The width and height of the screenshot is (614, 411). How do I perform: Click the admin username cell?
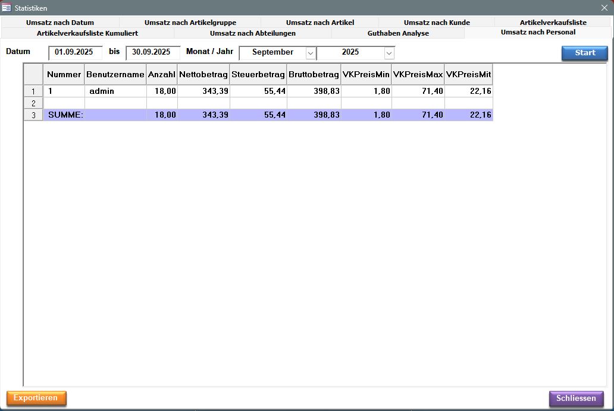[115, 91]
